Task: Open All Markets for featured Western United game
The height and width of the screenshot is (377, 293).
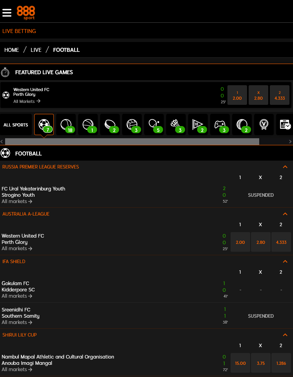Action: (x=27, y=101)
